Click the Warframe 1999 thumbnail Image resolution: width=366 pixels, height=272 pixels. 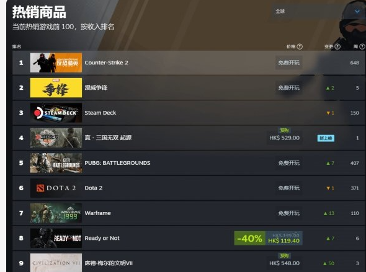coord(56,213)
